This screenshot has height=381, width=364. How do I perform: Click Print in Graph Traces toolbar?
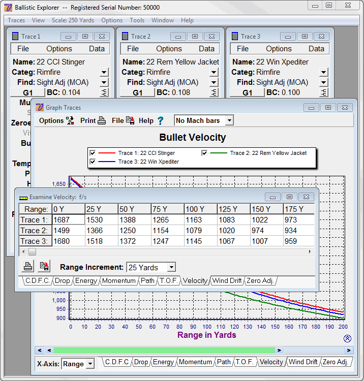pos(93,120)
